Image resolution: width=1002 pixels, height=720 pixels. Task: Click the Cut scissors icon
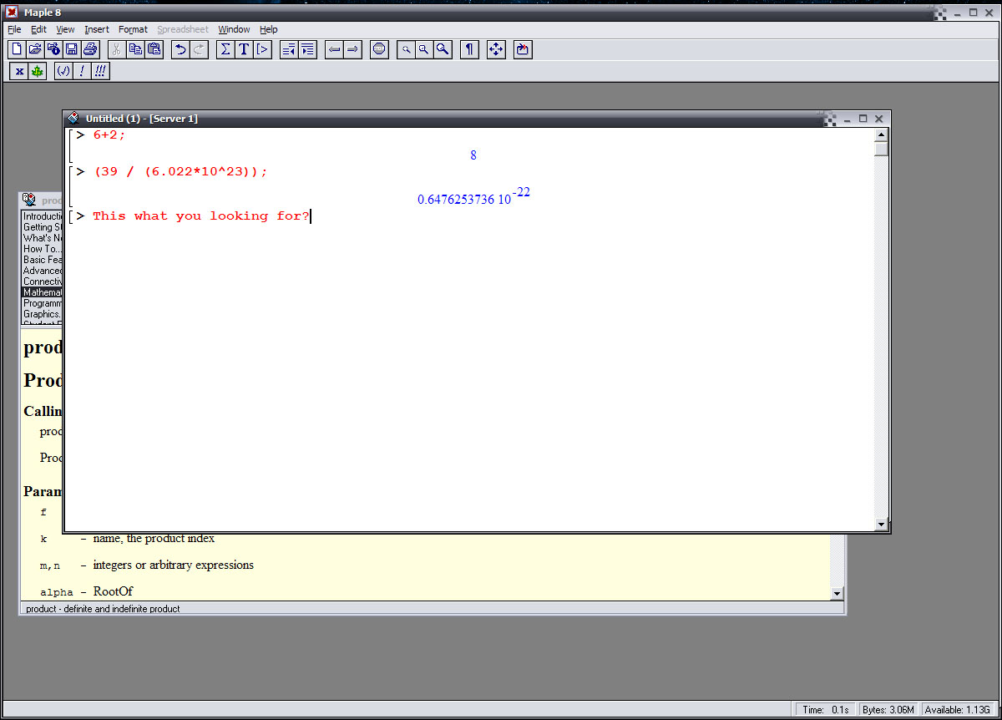(x=117, y=49)
